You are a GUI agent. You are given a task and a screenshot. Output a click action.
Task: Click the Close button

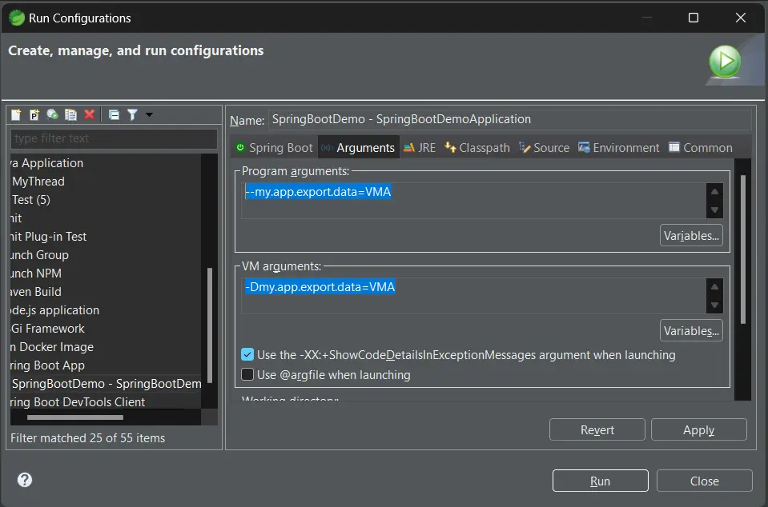click(704, 481)
